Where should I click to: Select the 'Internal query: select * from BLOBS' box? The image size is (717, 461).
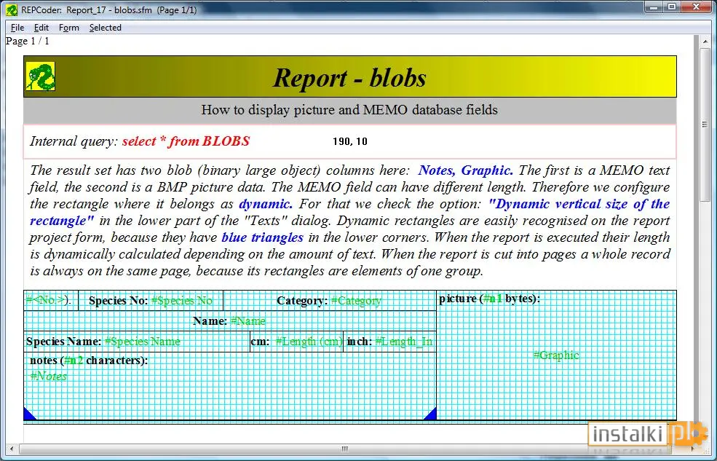click(x=350, y=141)
